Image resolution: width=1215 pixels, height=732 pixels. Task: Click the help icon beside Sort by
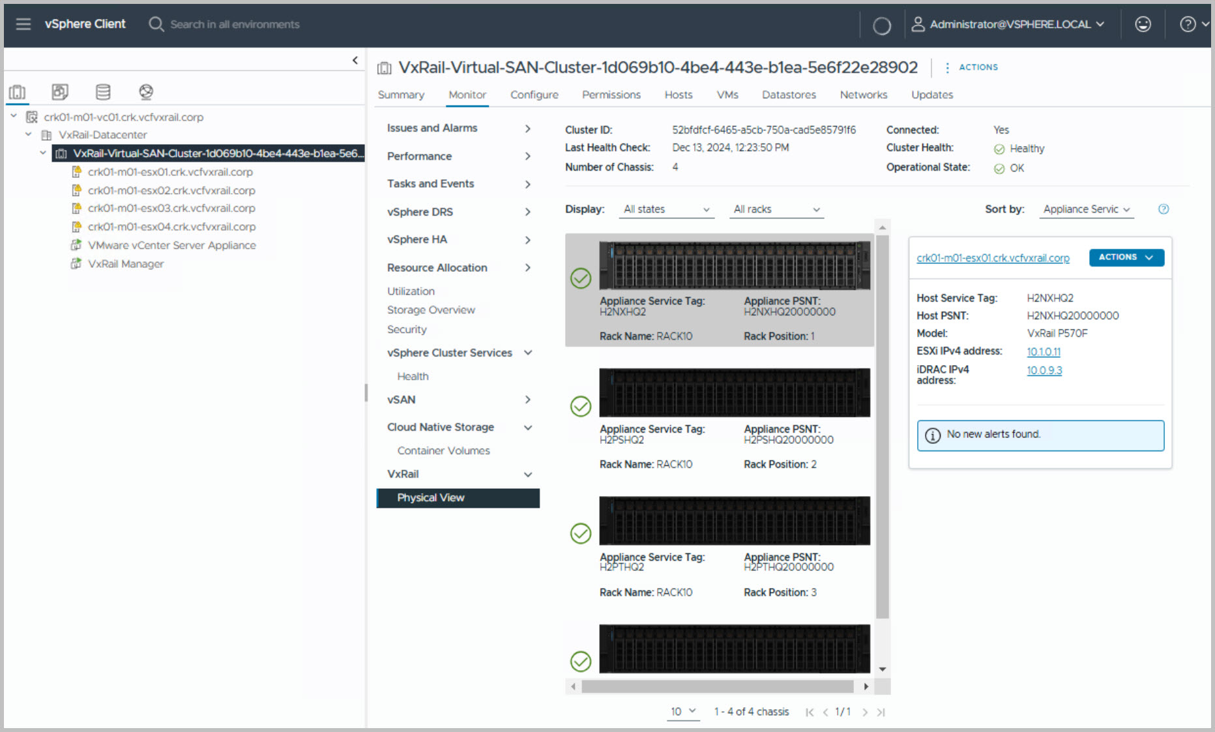[x=1164, y=209]
